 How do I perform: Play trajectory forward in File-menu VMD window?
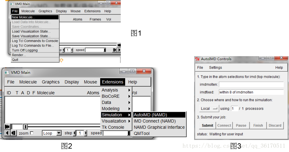tap(119, 50)
